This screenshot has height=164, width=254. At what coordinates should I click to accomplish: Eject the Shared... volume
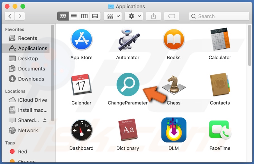pyautogui.click(x=45, y=120)
